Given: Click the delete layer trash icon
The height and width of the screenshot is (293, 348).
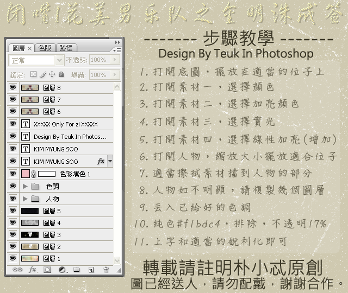Looking at the screenshot, I should 106,269.
